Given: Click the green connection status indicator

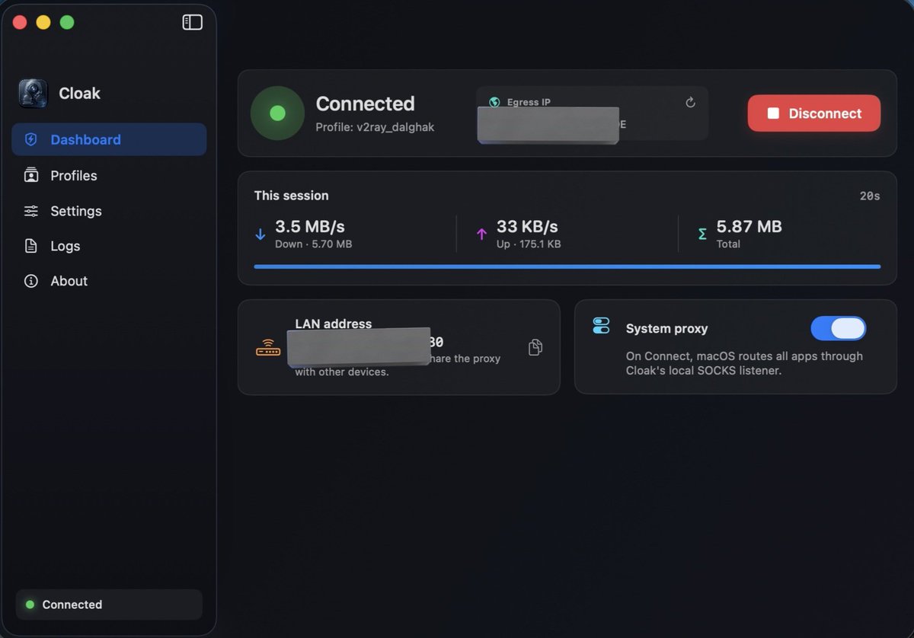Looking at the screenshot, I should point(277,113).
